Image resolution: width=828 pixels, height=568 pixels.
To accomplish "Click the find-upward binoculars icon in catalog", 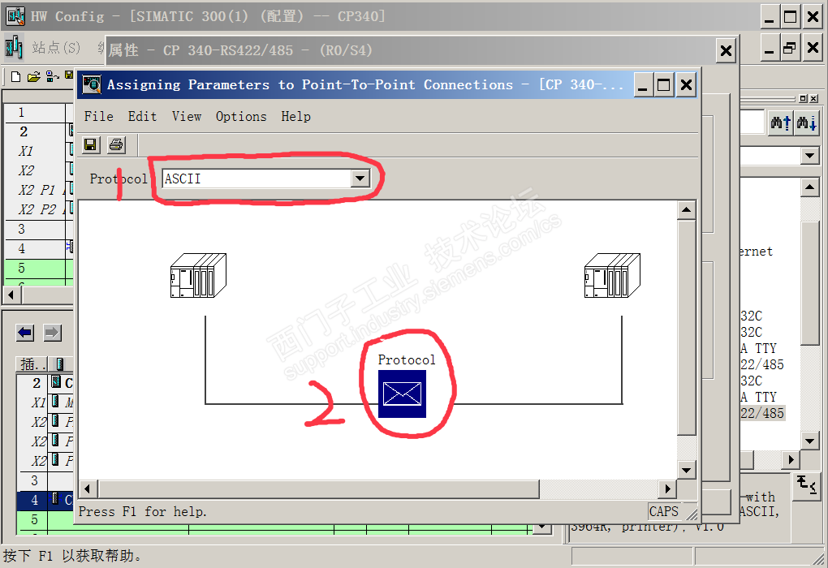I will 780,123.
